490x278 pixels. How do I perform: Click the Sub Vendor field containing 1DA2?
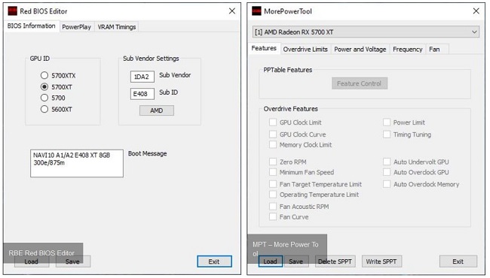point(142,77)
